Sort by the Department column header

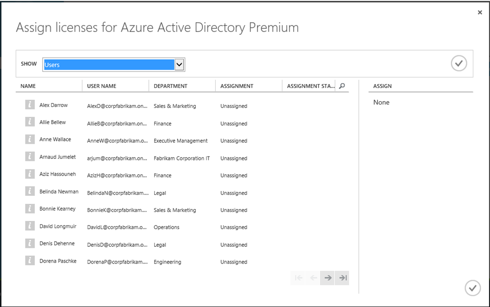170,86
